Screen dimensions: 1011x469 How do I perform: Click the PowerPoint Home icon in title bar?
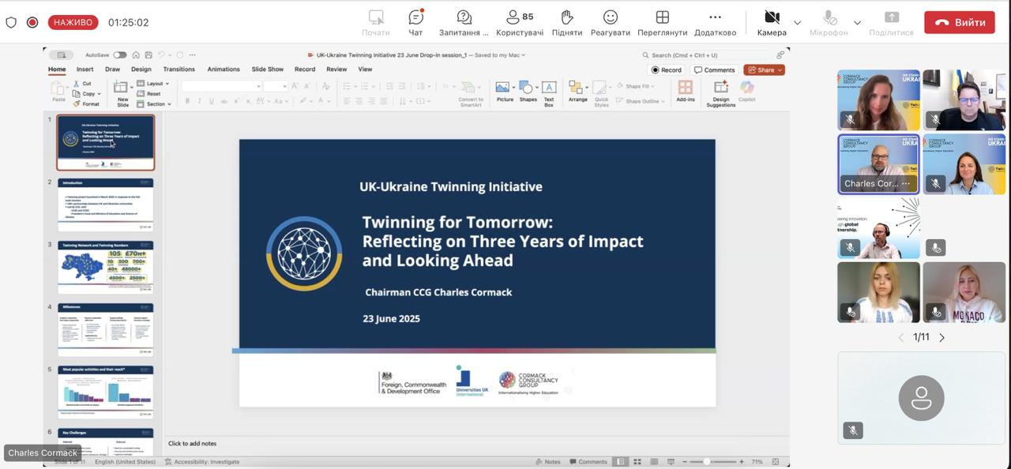point(136,55)
